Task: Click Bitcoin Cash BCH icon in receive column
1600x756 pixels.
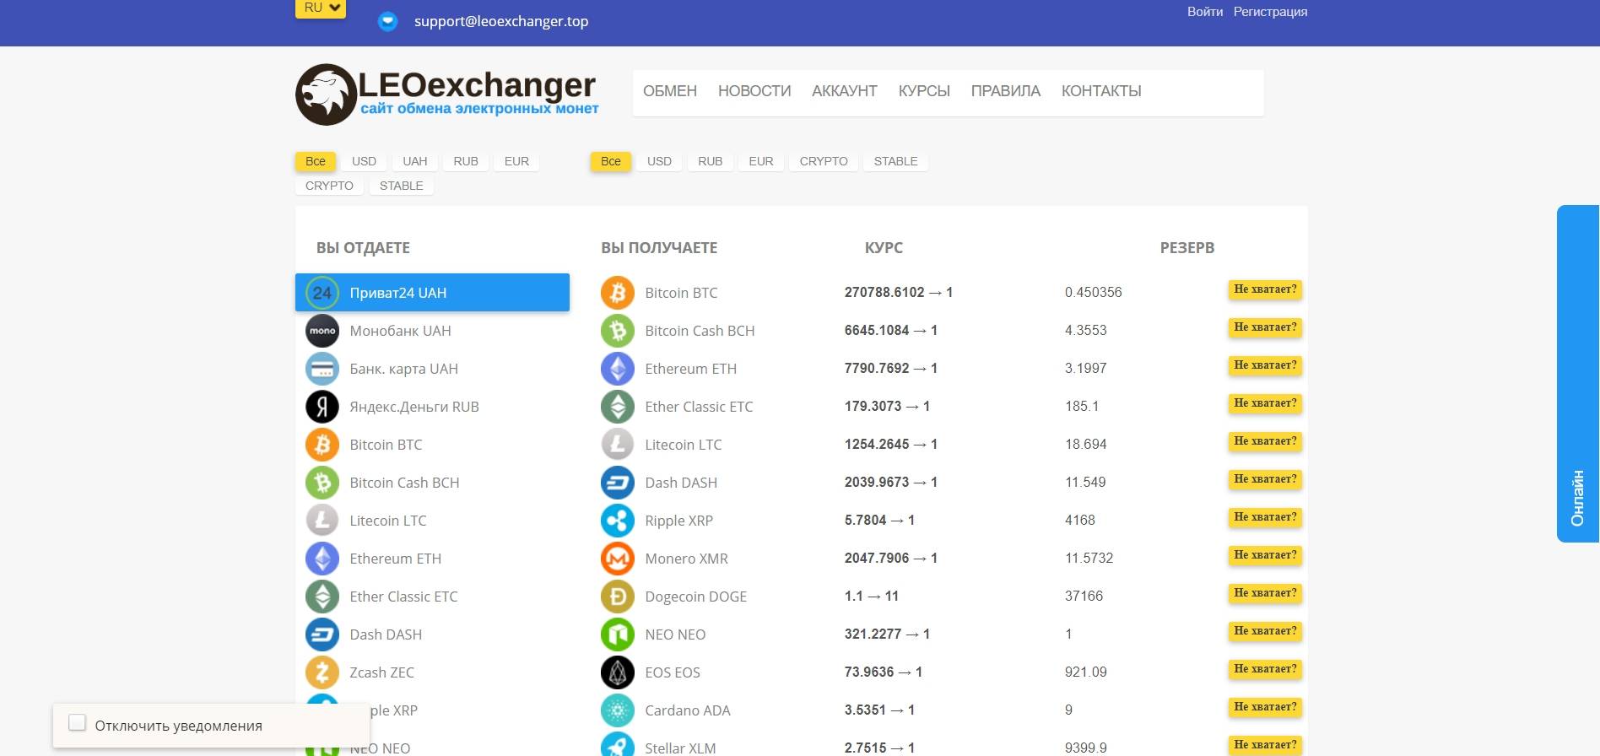Action: click(x=618, y=331)
